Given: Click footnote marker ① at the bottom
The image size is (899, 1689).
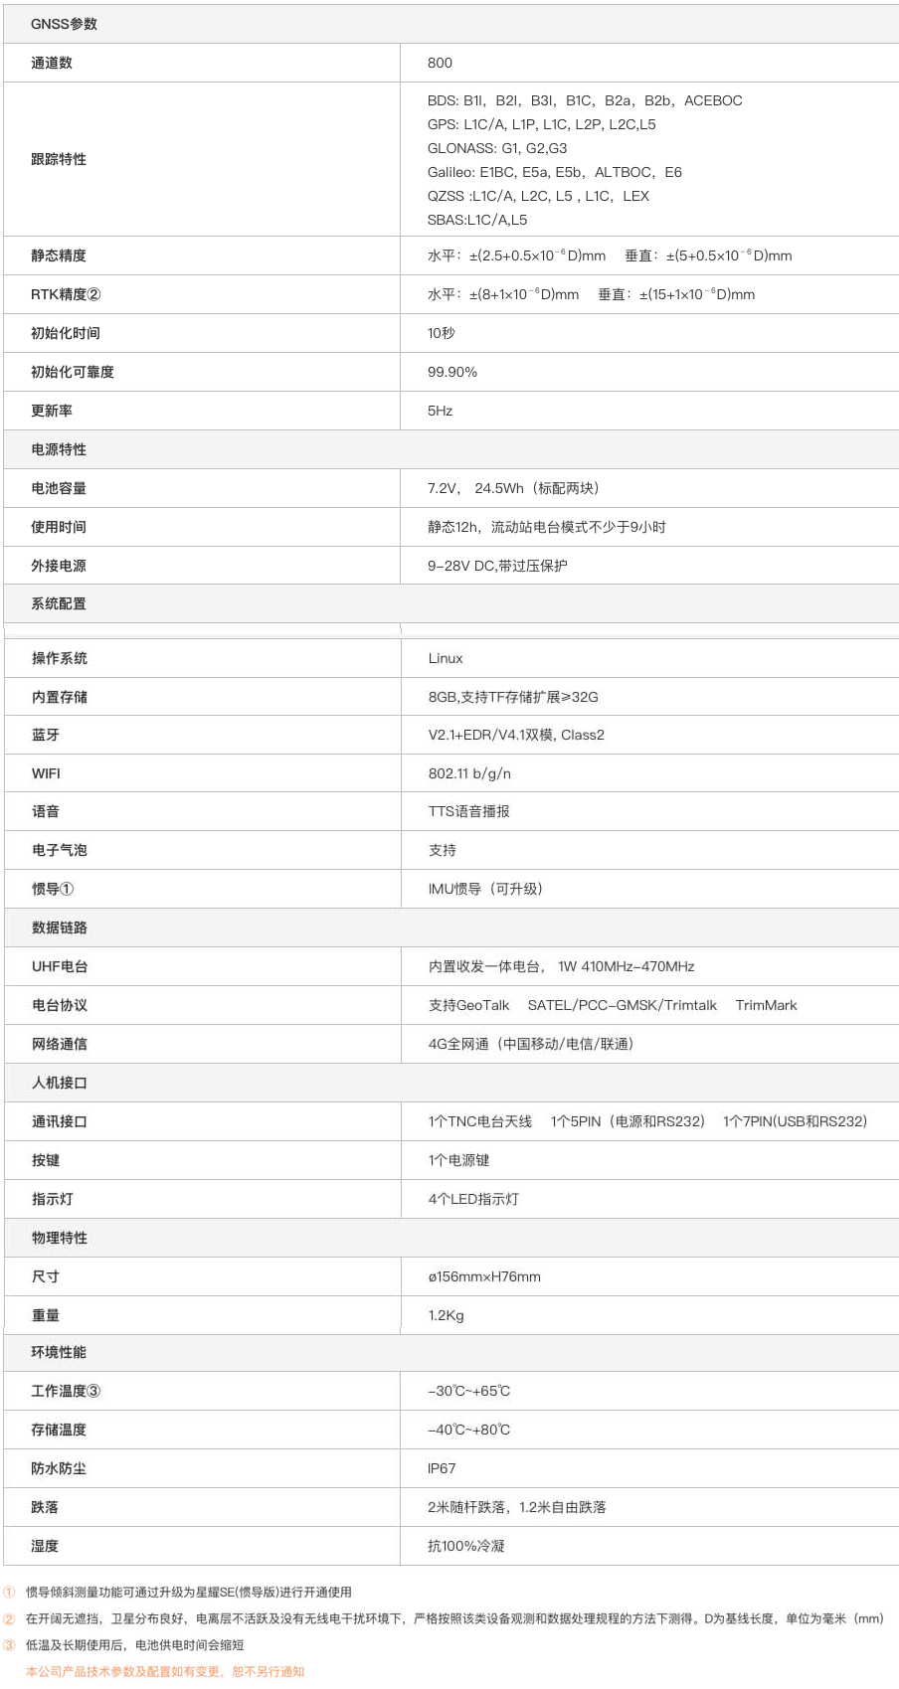Looking at the screenshot, I should pyautogui.click(x=10, y=1592).
